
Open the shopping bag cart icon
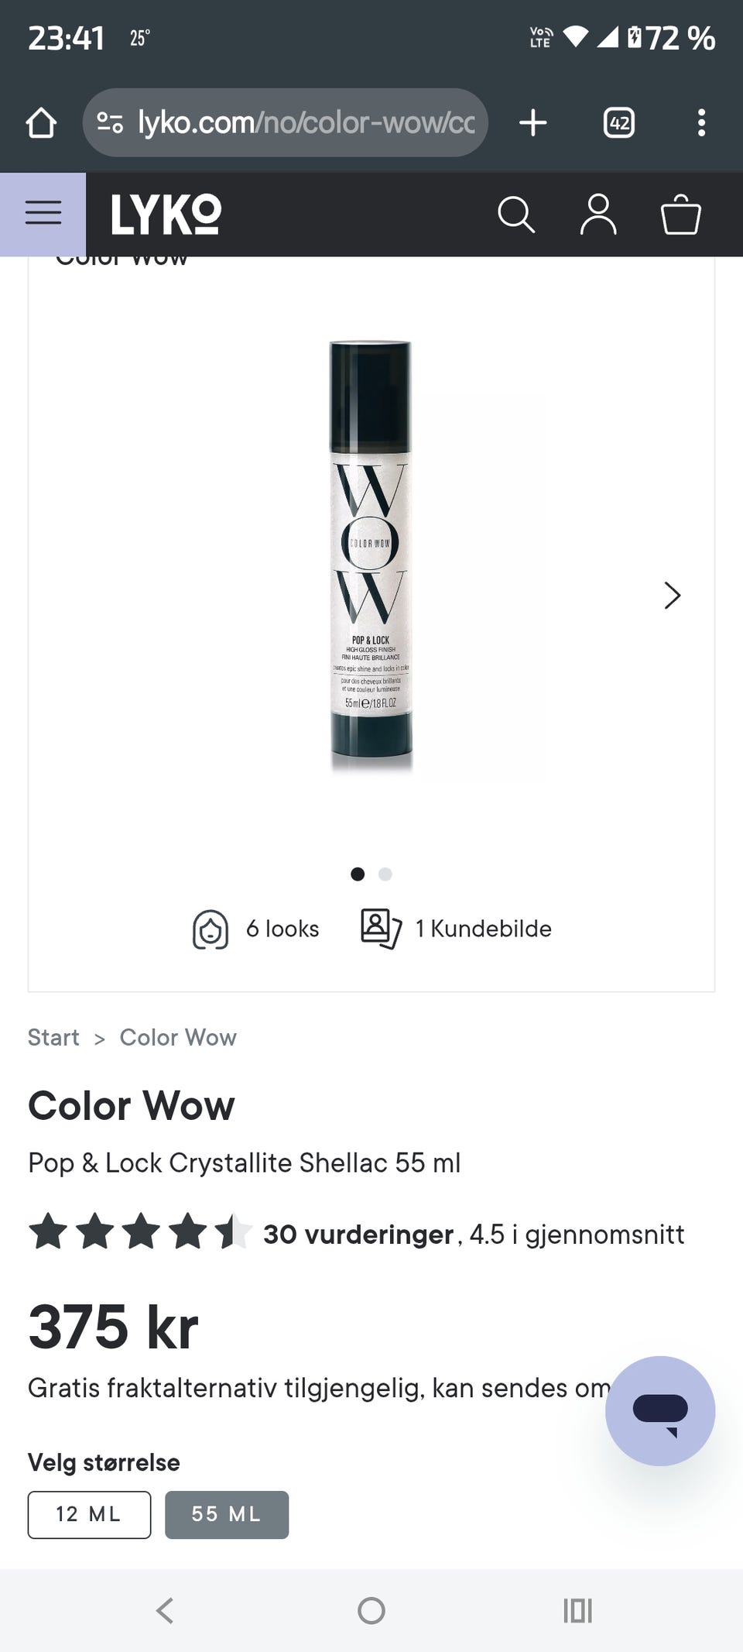pyautogui.click(x=680, y=215)
